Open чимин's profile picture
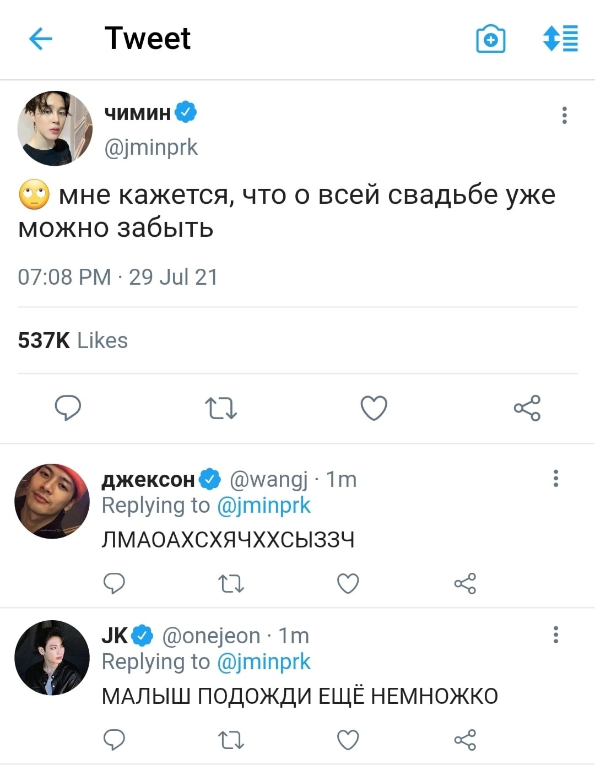This screenshot has height=765, width=595. click(x=55, y=128)
